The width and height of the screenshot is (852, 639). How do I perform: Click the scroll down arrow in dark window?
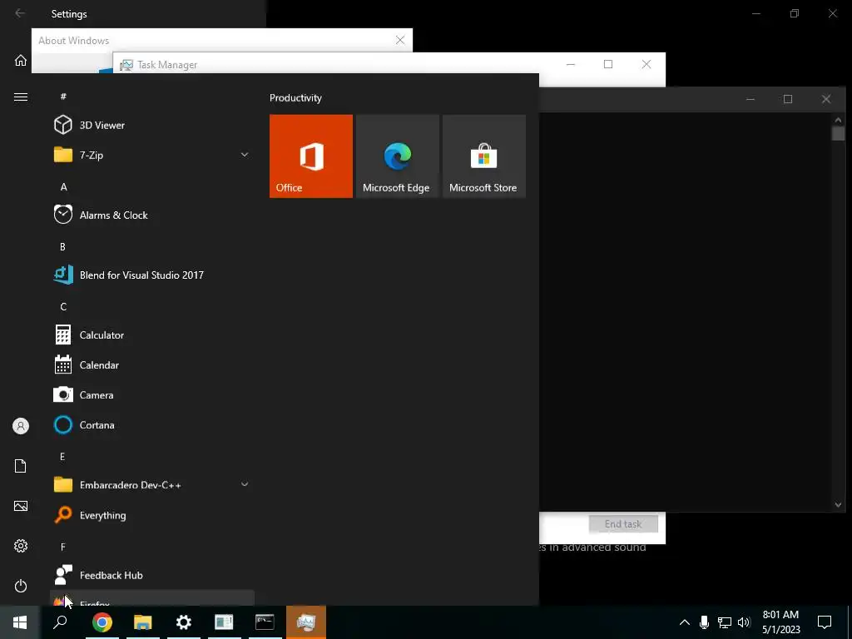pyautogui.click(x=838, y=505)
